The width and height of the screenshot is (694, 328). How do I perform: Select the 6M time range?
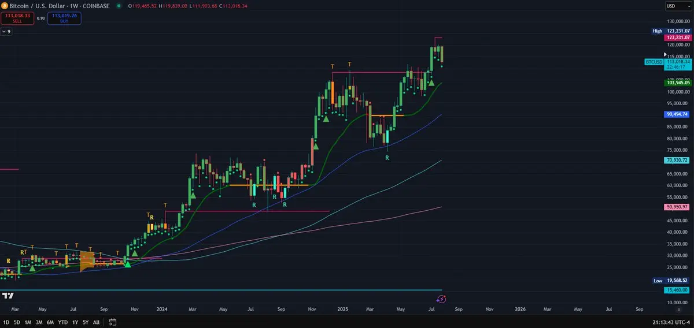50,322
